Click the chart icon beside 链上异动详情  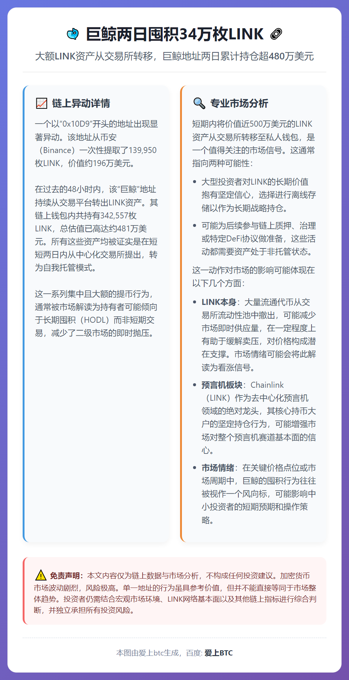42,103
